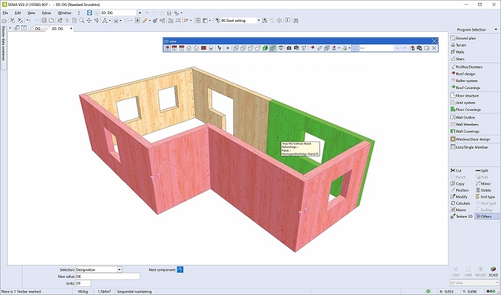Open Rafter system program
501x295 pixels.
(464, 81)
